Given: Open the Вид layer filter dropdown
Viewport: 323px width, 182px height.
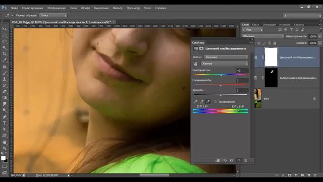Looking at the screenshot, I should (x=252, y=30).
